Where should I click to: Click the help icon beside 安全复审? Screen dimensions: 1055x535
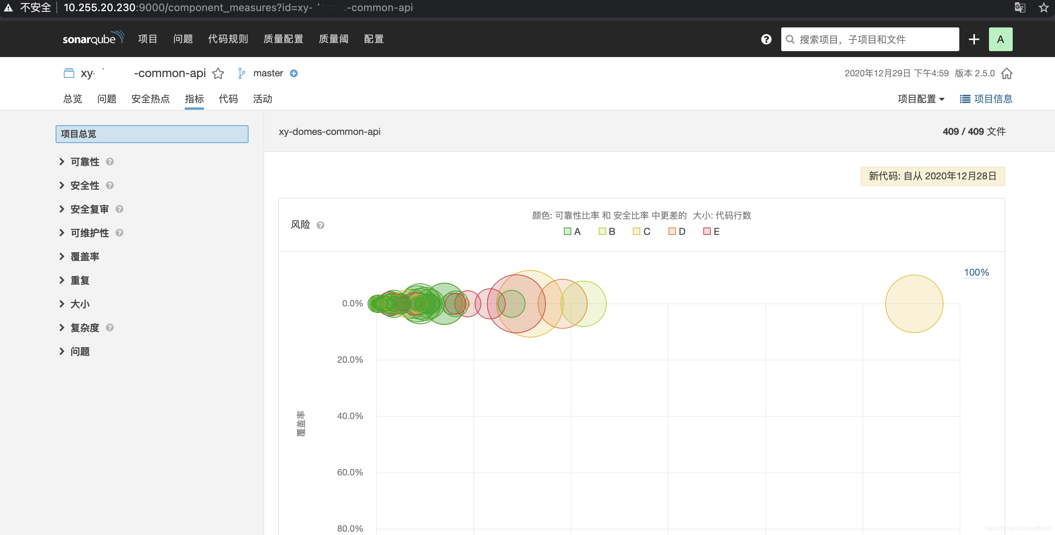[119, 209]
